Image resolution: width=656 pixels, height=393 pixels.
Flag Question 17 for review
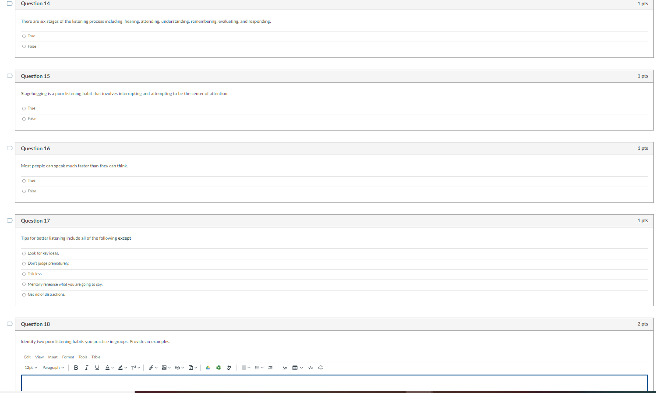(10, 220)
